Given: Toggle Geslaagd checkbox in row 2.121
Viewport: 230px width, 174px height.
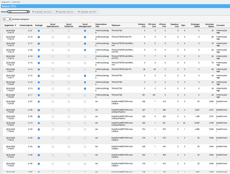Looking at the screenshot, I should 39,31.
